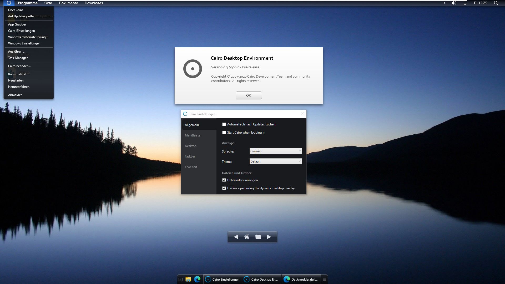Screen dimensions: 505x284
Task: Switch to Cairo Einstellungen taskbar window
Action: (x=223, y=279)
